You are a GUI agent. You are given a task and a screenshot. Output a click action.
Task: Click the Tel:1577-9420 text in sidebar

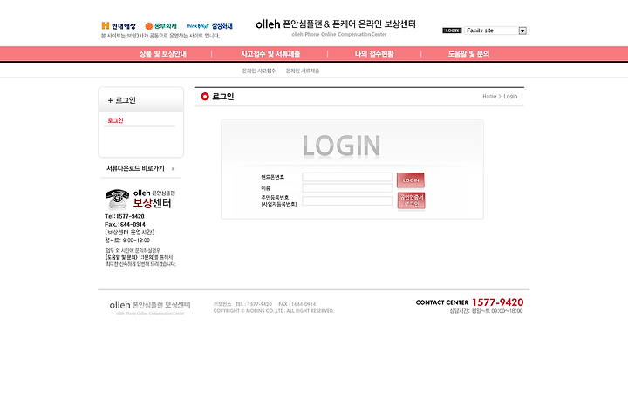tap(125, 216)
